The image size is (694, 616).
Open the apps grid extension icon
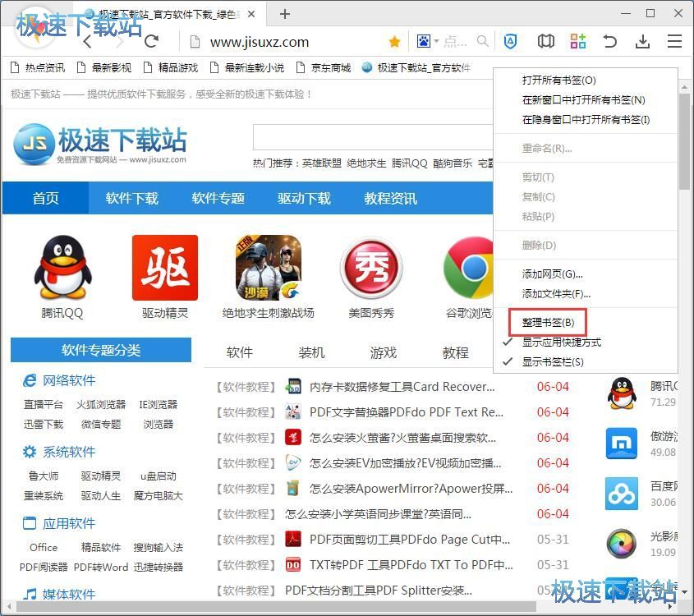(577, 41)
